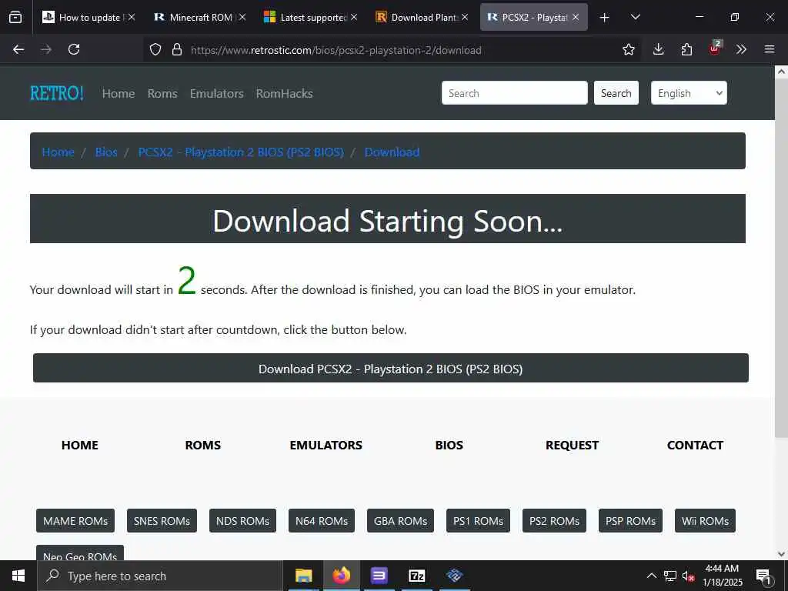Close the PCSX2 - Playstation tab
The height and width of the screenshot is (591, 788).
point(576,17)
